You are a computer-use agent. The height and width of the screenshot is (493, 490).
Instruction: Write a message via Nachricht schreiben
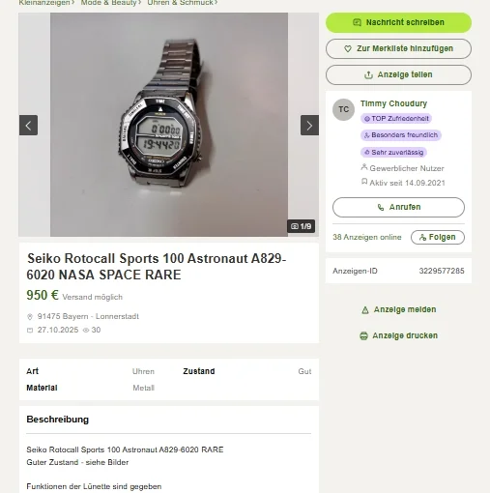(398, 22)
